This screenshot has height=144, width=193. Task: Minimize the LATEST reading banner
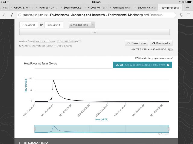(x=168, y=65)
